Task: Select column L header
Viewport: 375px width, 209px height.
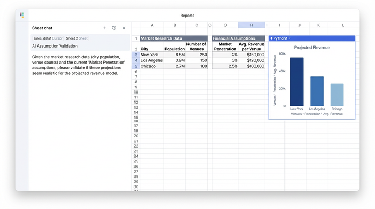Action: click(343, 25)
